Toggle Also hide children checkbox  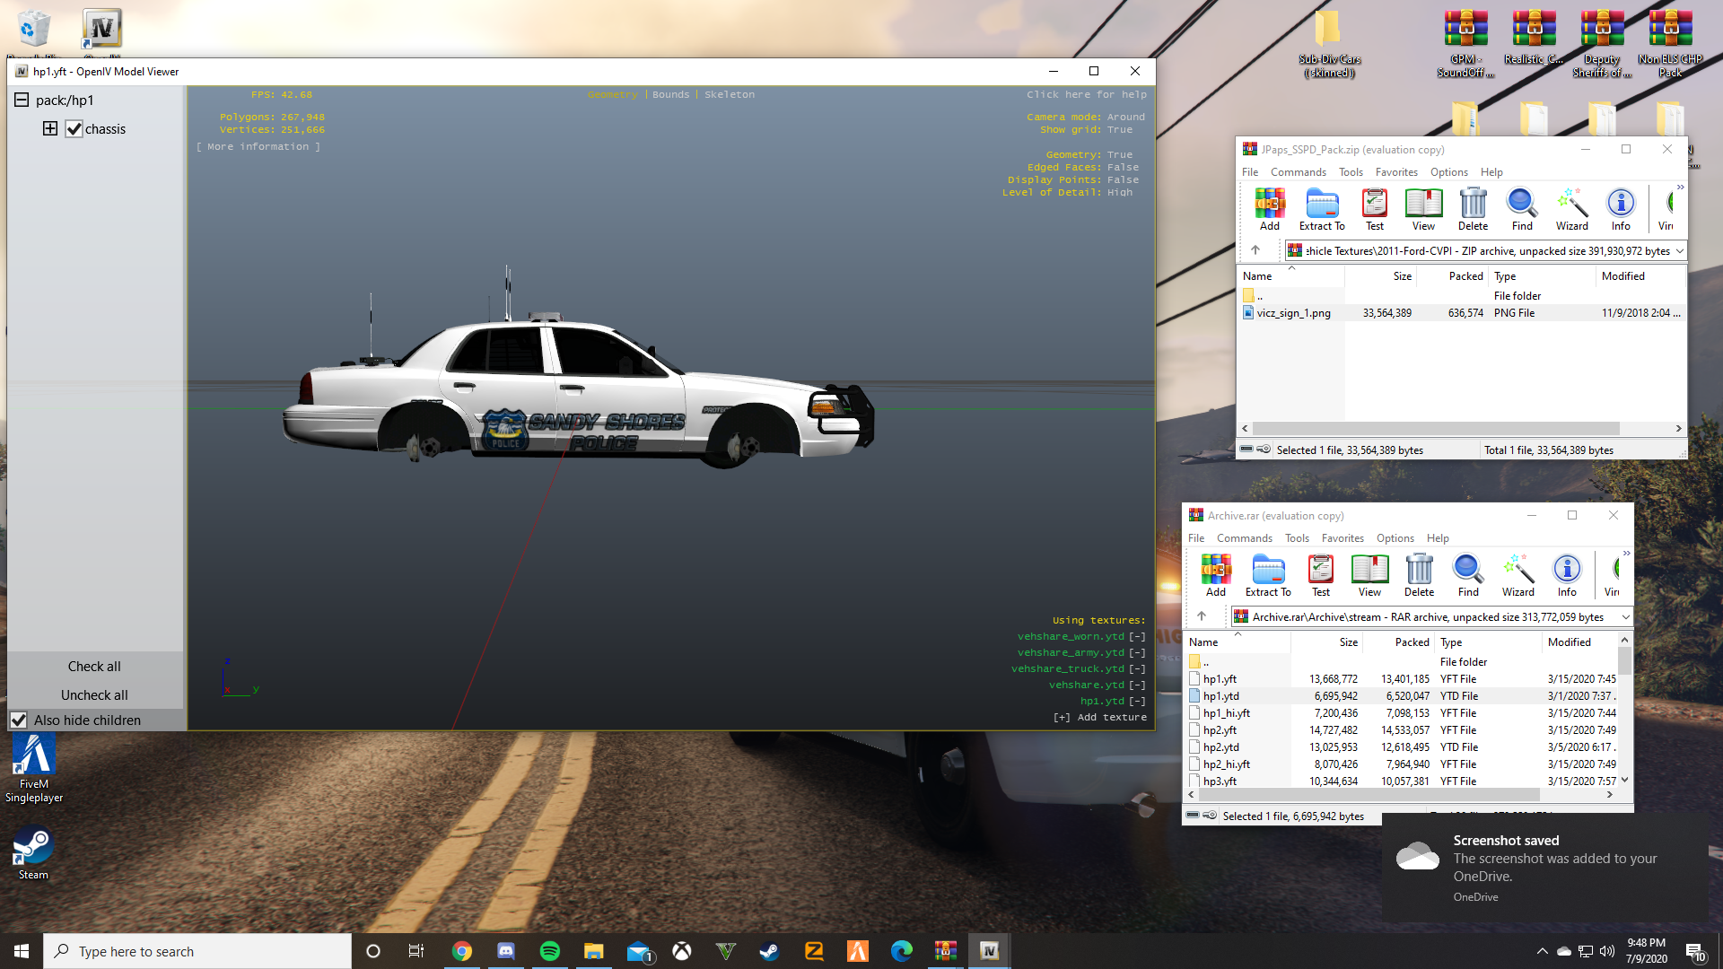19,720
